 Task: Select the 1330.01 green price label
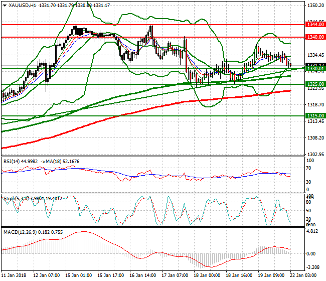315,69
